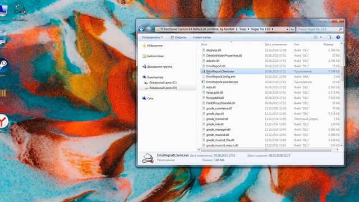Select Домашняя группа in navigation pane
The image size is (359, 202).
[157, 67]
